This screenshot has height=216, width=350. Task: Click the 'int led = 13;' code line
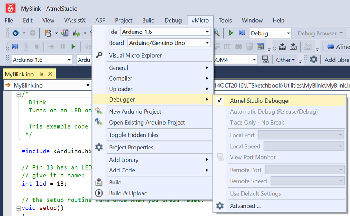(x=44, y=184)
